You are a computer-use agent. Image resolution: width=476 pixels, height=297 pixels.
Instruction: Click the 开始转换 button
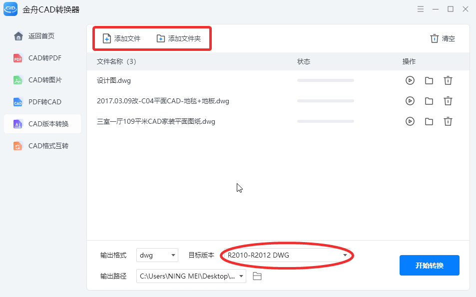pos(429,266)
